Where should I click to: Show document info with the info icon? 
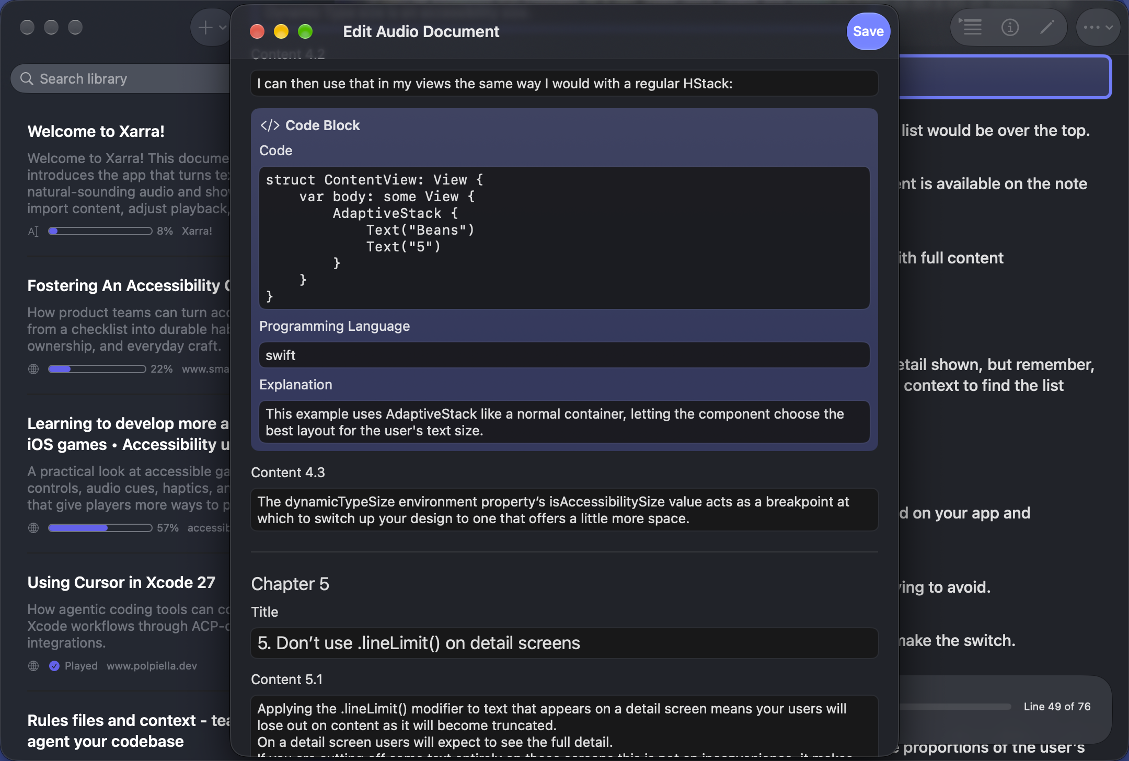pyautogui.click(x=1010, y=27)
